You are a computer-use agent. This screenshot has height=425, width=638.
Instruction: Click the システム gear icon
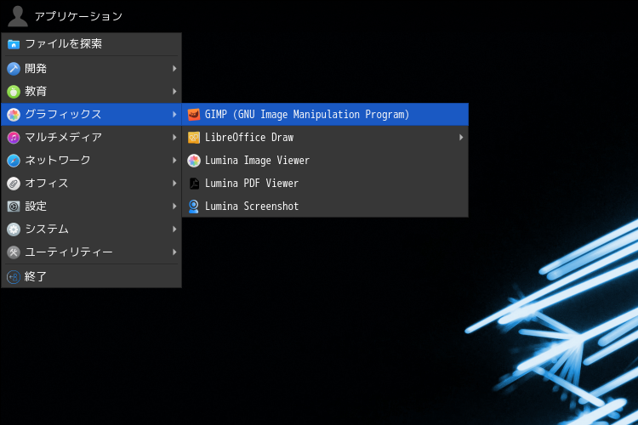click(x=14, y=229)
